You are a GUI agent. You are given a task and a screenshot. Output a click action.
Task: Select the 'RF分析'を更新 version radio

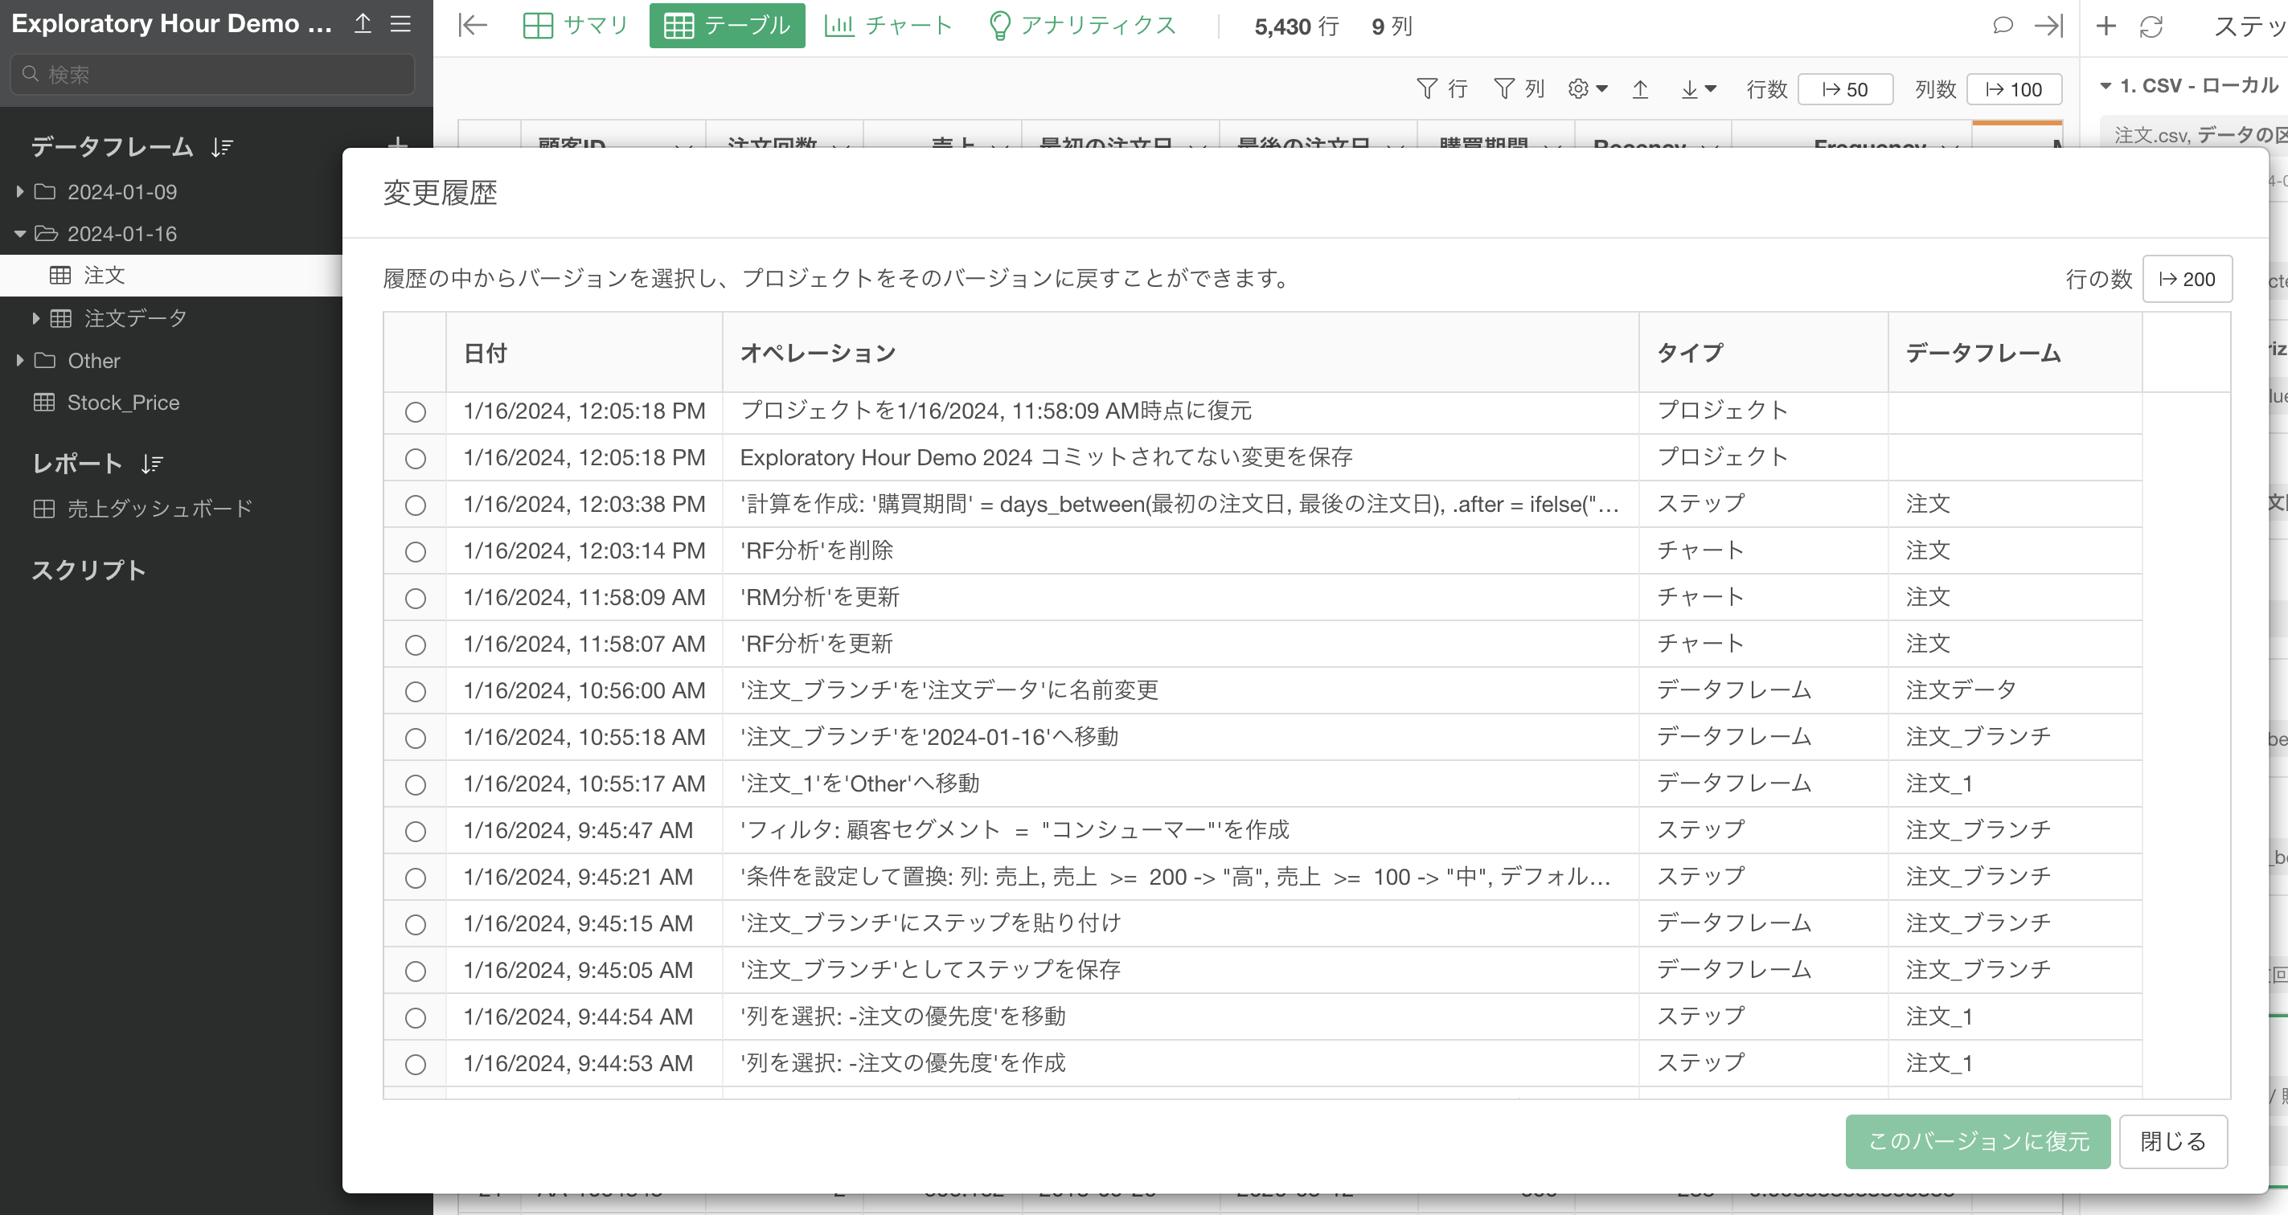pyautogui.click(x=415, y=645)
